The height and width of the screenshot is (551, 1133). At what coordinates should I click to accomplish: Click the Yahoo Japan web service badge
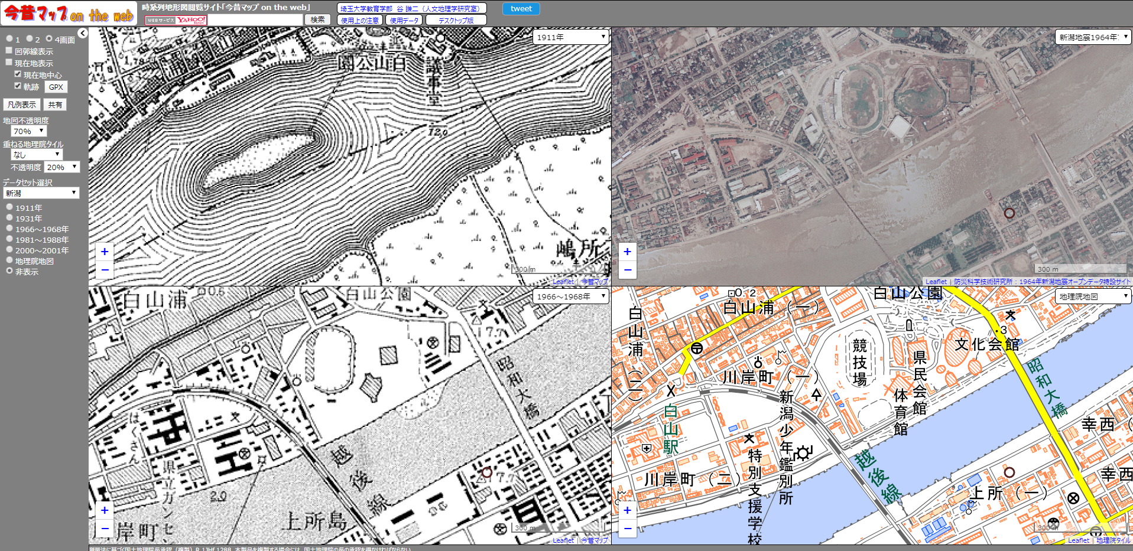(176, 20)
